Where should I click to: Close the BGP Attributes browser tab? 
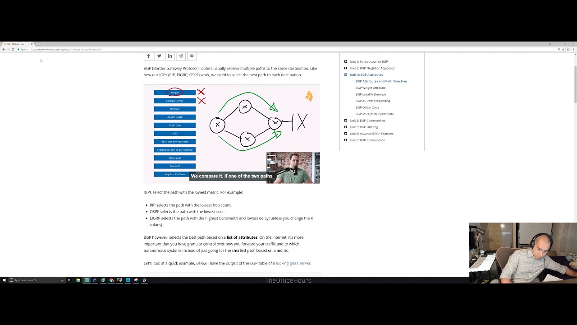[32, 44]
